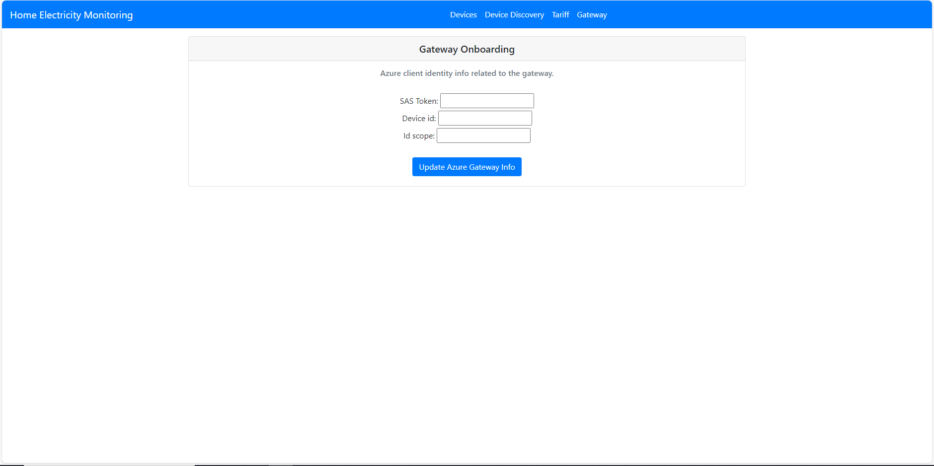Select the Gateway navigation item
The image size is (934, 466).
[x=592, y=14]
